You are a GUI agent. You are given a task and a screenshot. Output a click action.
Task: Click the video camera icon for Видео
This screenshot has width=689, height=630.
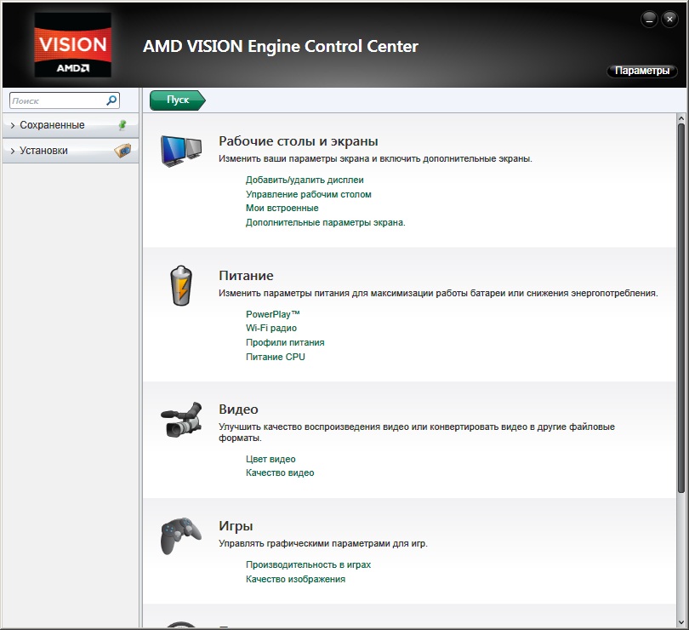(181, 420)
